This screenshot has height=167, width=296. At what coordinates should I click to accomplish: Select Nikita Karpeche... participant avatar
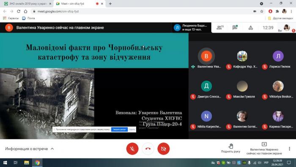(206, 116)
